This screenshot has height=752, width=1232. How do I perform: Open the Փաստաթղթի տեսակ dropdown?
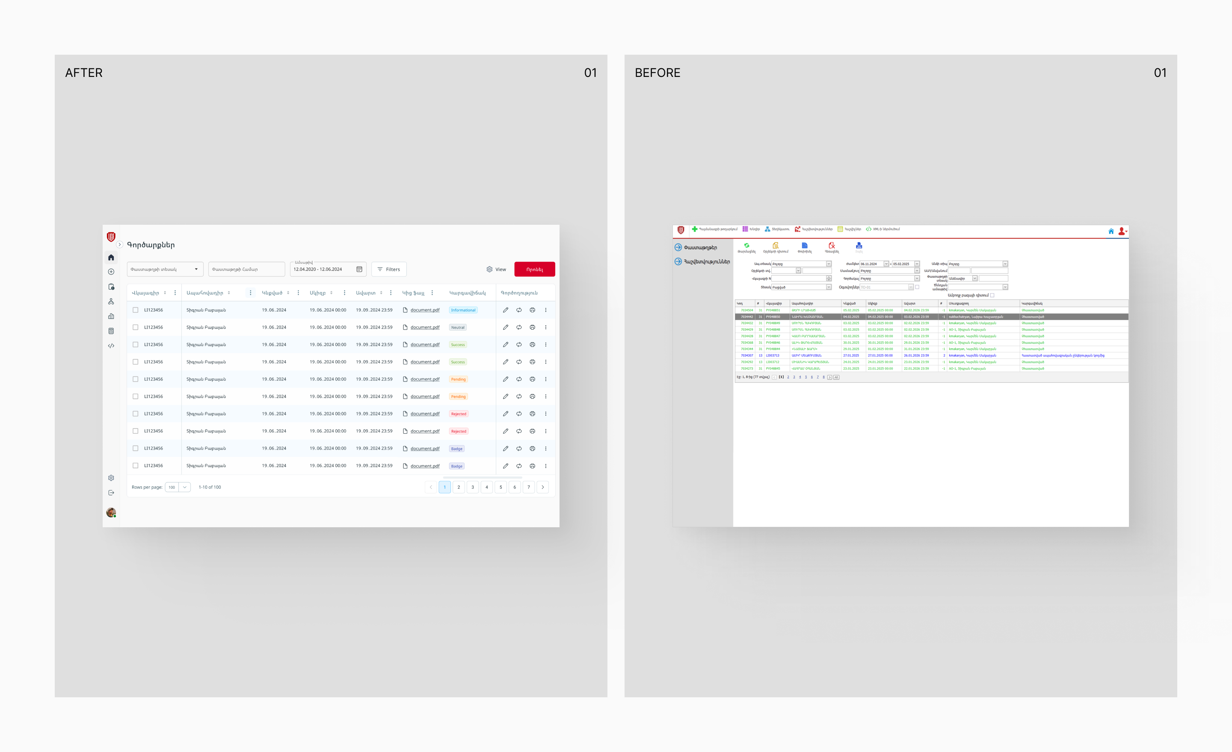165,269
